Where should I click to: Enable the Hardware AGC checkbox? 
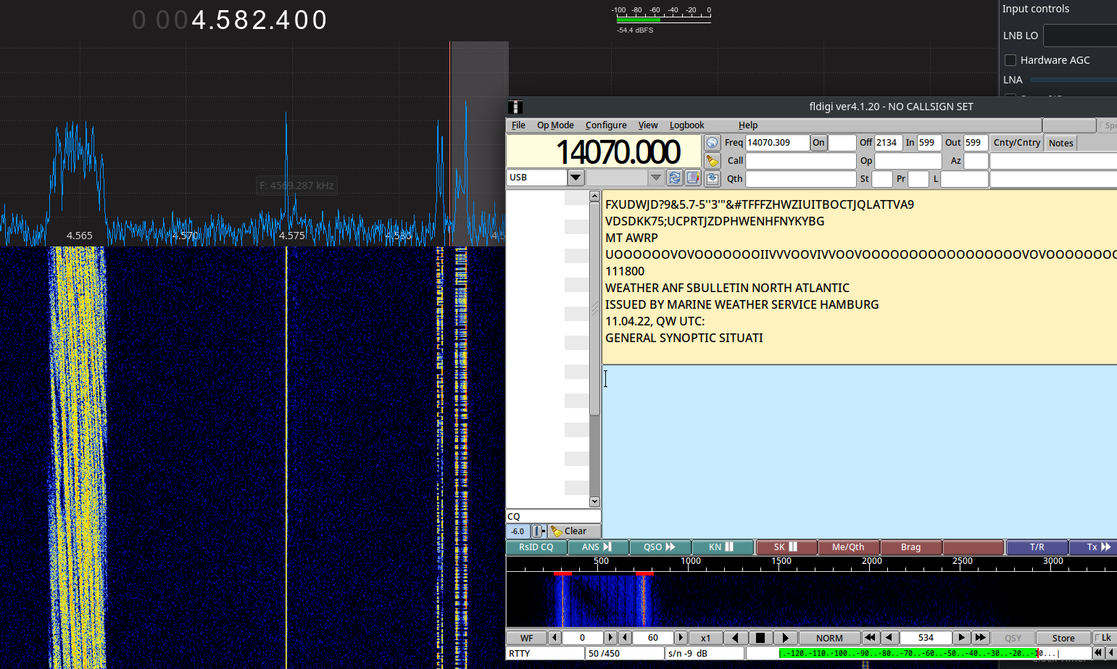point(1010,60)
